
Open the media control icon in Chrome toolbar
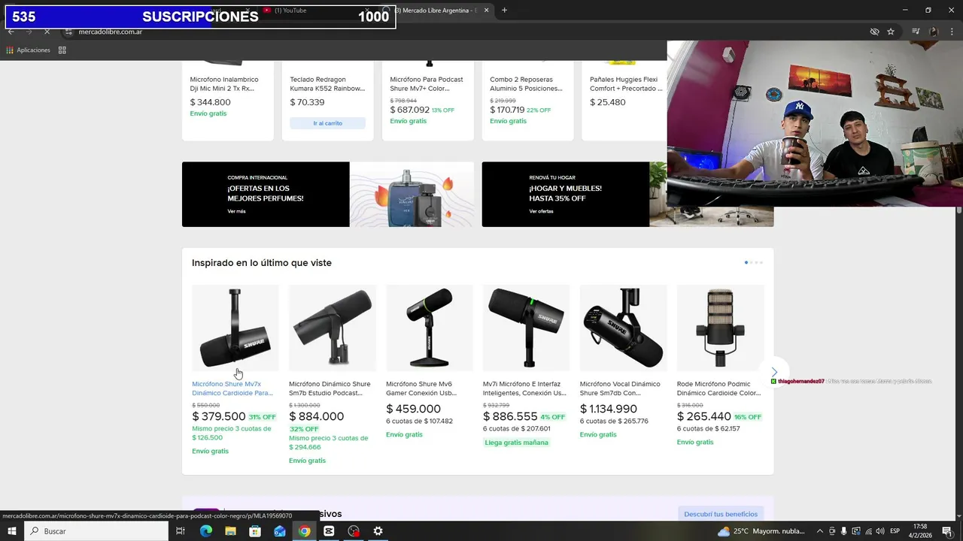(x=916, y=32)
